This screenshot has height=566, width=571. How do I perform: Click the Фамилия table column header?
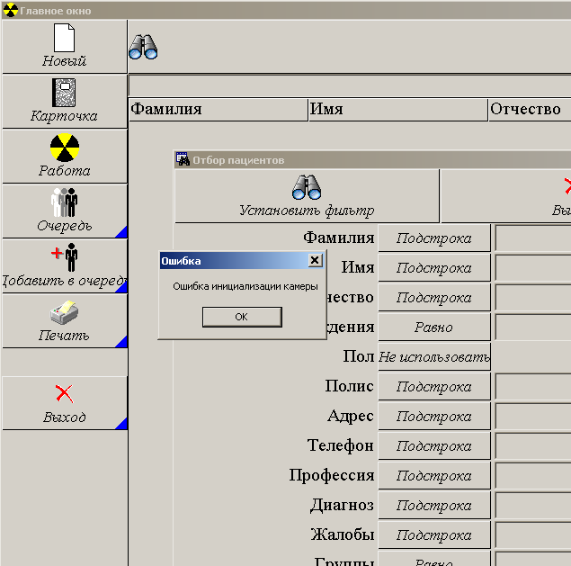point(218,110)
